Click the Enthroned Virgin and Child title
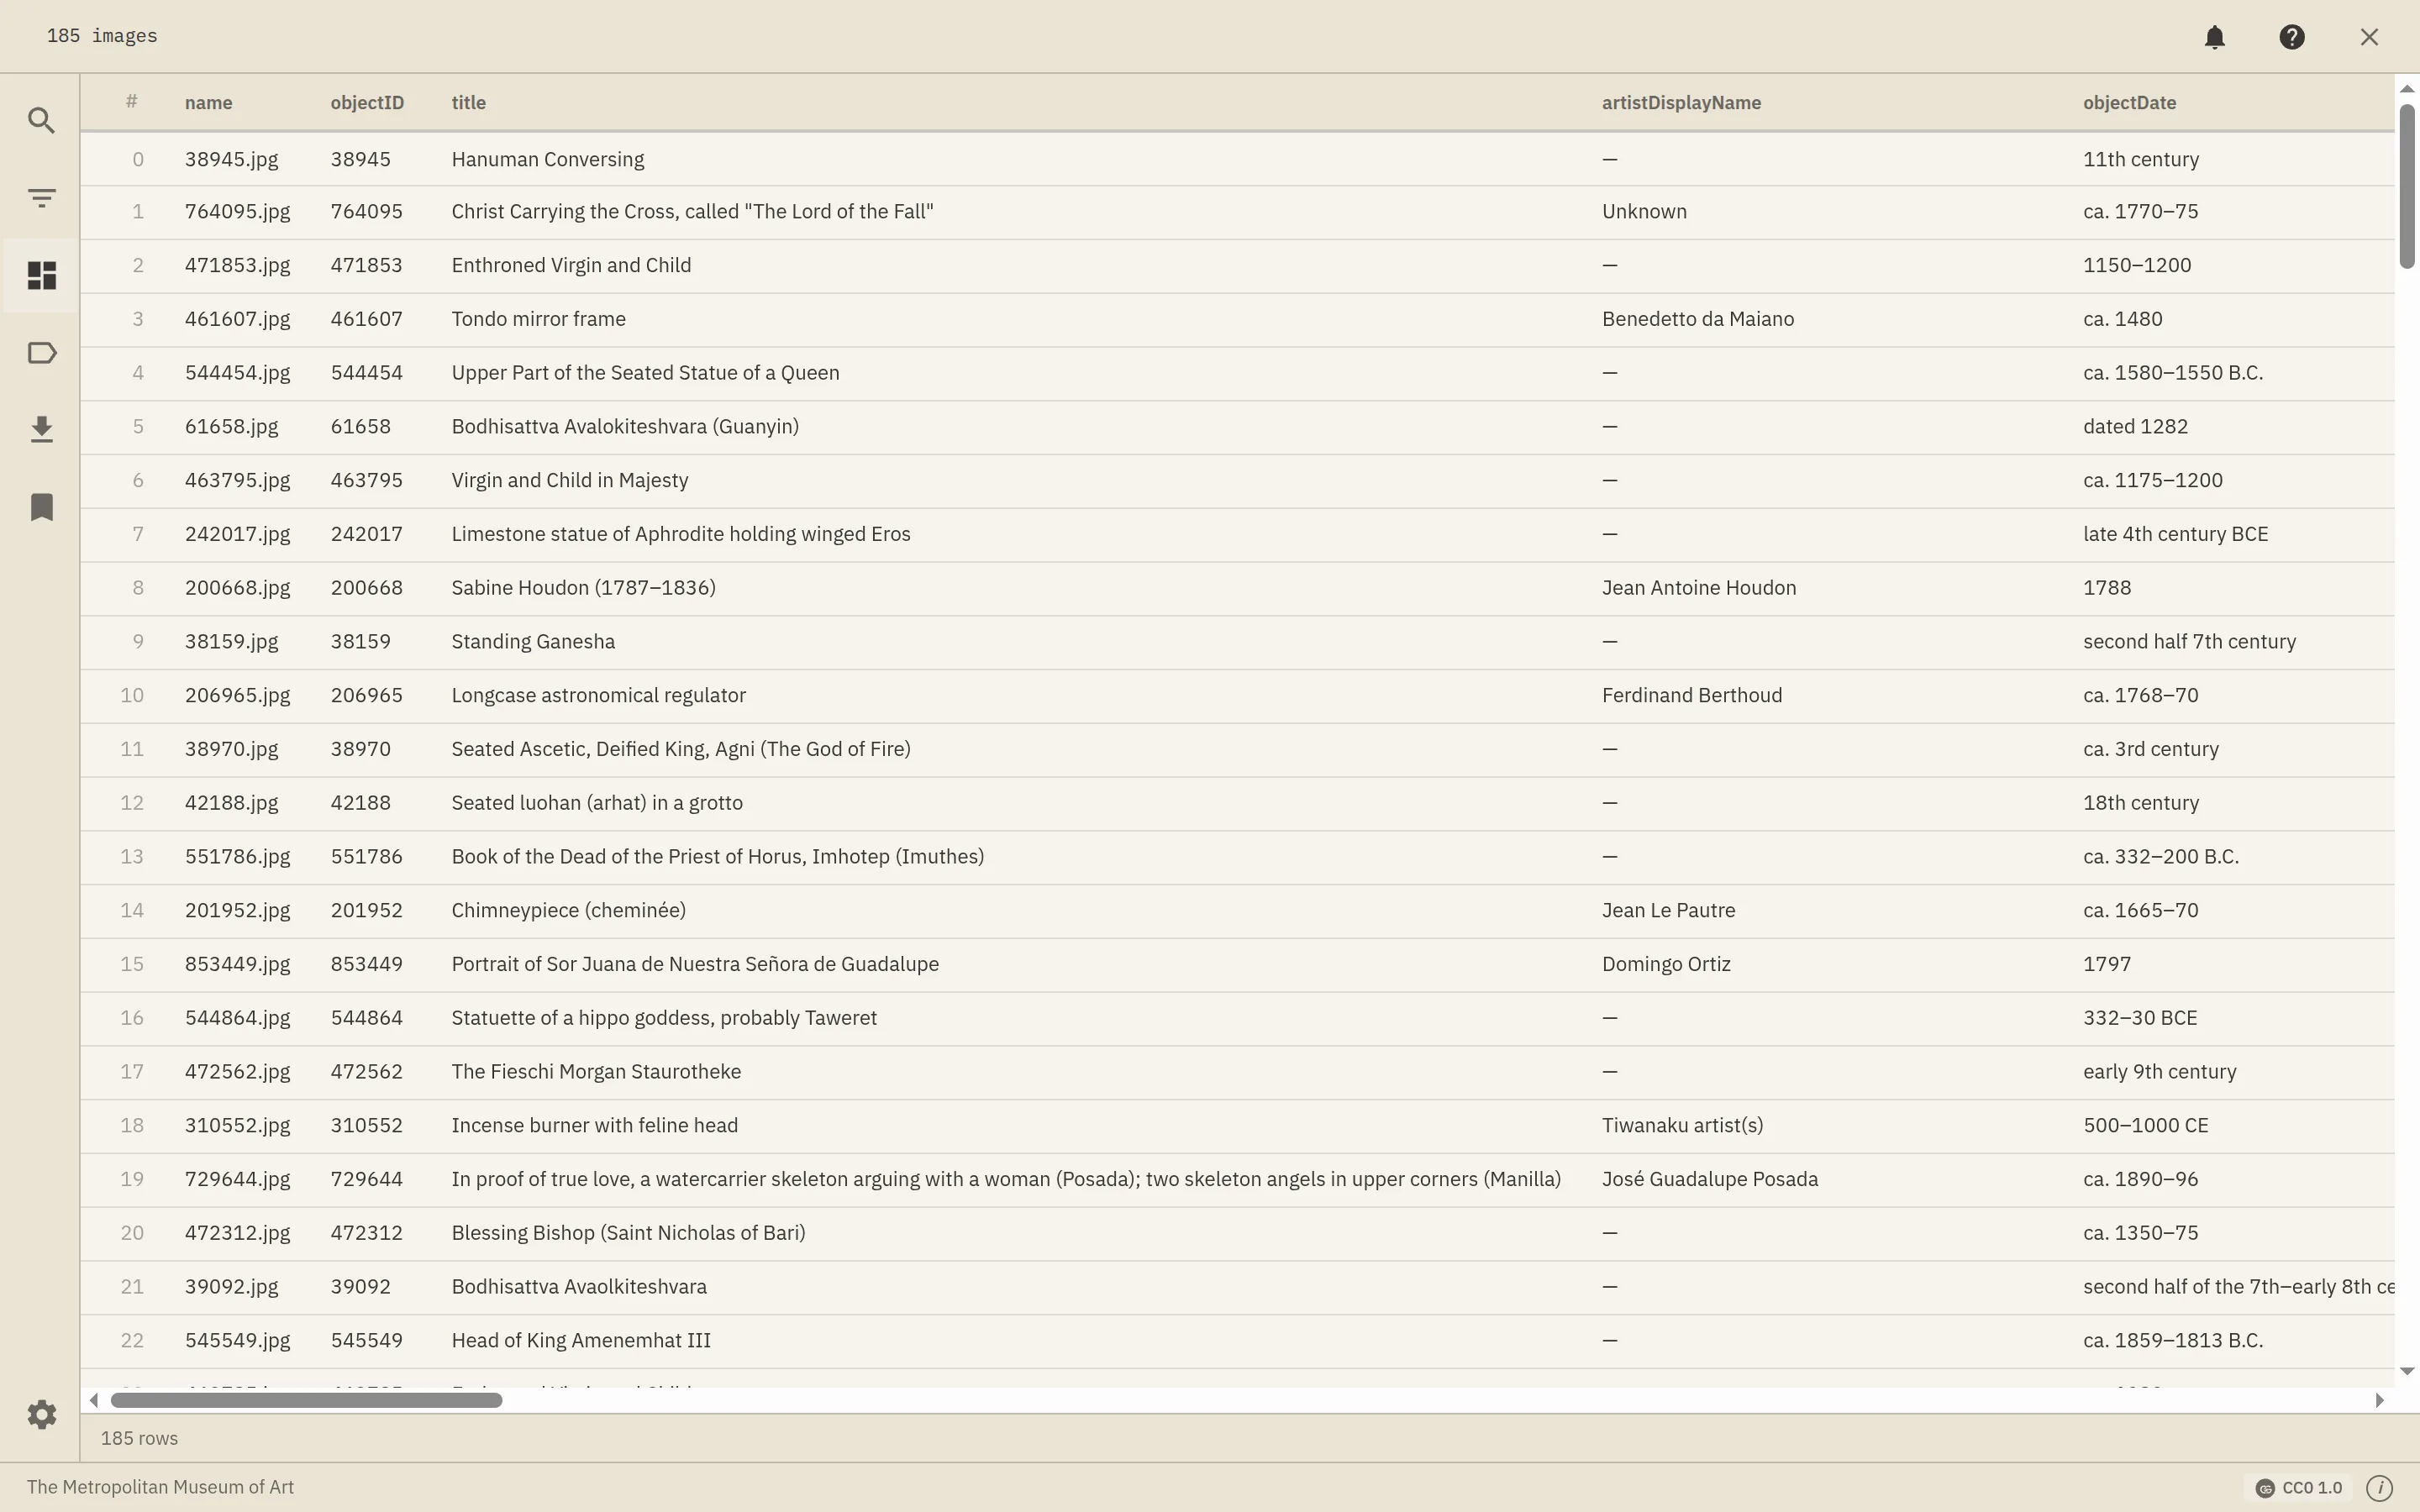2420x1512 pixels. pyautogui.click(x=571, y=265)
